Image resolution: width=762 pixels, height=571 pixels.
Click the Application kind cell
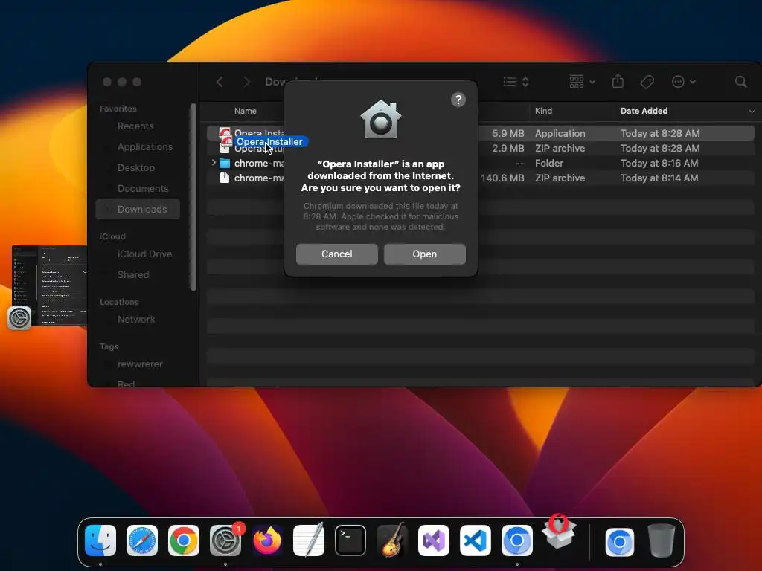[x=560, y=133]
